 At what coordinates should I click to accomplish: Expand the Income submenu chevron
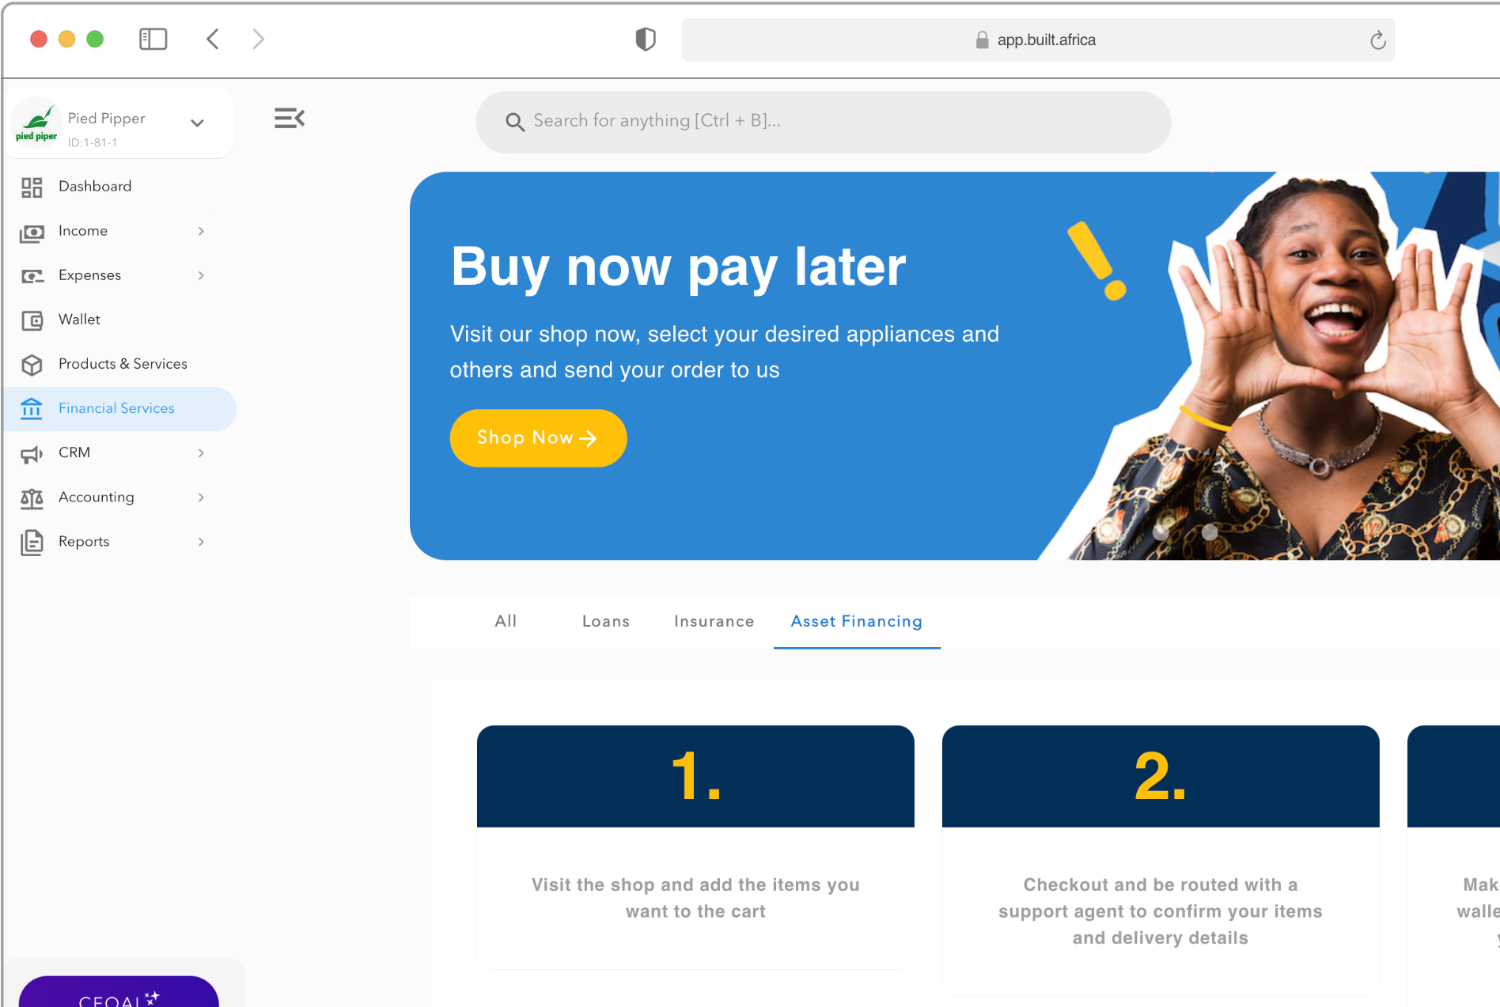[201, 231]
